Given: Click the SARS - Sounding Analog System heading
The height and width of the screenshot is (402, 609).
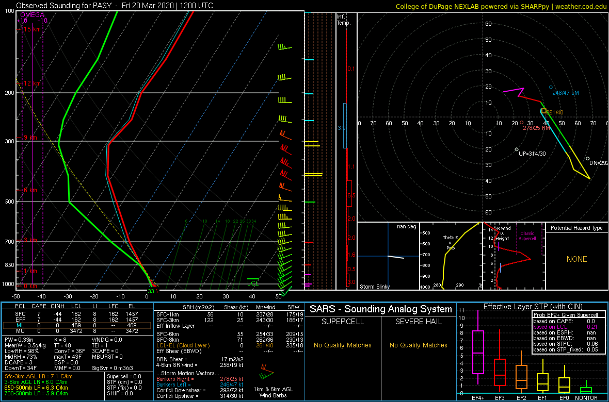Looking at the screenshot, I should [x=381, y=309].
